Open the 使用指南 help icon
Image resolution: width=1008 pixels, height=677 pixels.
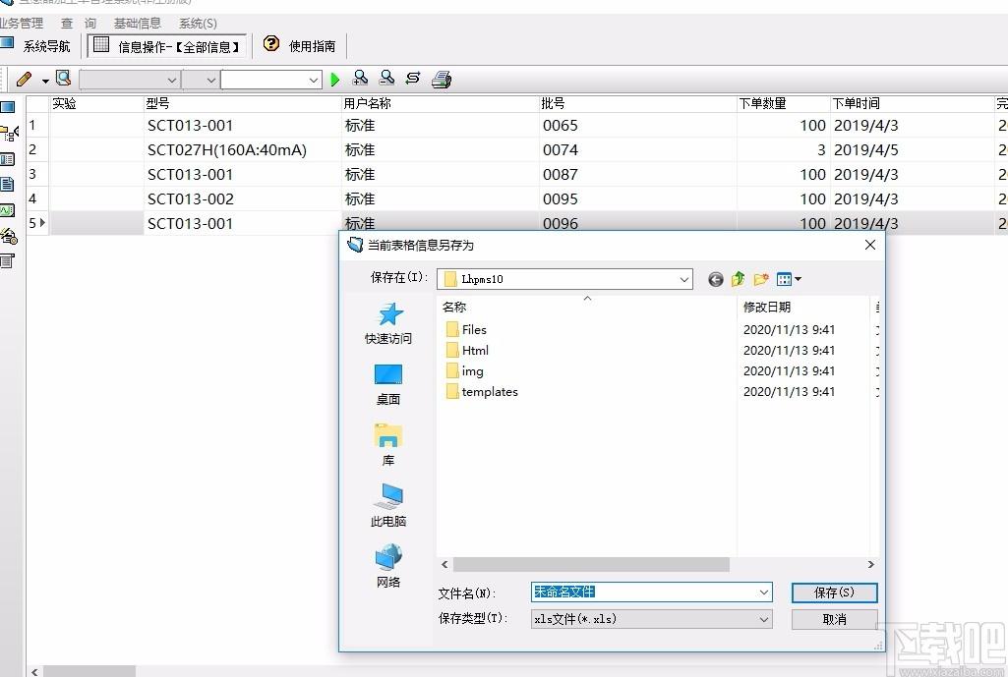[272, 43]
